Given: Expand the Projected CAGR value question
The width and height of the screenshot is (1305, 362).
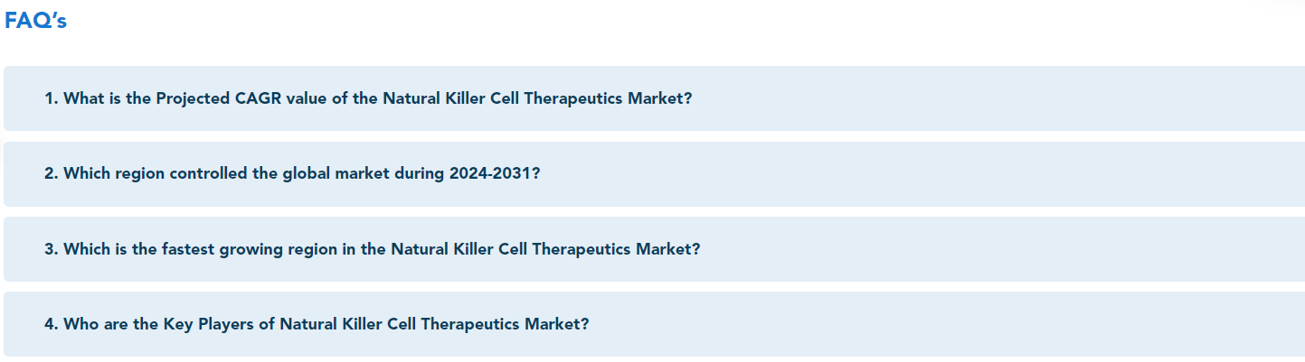Looking at the screenshot, I should pyautogui.click(x=654, y=98).
